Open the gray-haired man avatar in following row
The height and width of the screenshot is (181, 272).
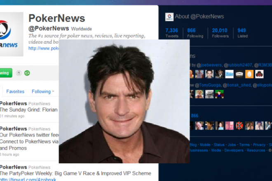point(199,126)
